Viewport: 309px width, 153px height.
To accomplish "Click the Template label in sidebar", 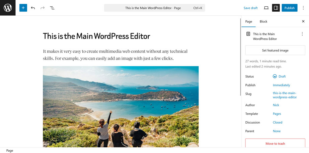I will [x=251, y=114].
